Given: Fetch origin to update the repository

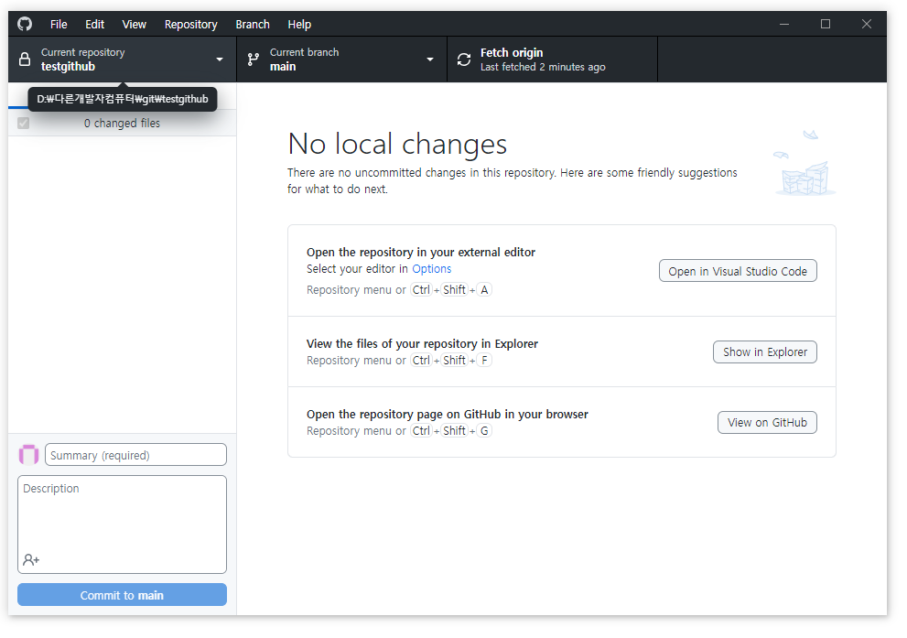Looking at the screenshot, I should tap(553, 59).
